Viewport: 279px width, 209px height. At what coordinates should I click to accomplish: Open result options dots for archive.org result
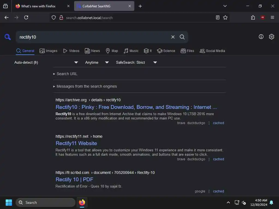click(209, 123)
